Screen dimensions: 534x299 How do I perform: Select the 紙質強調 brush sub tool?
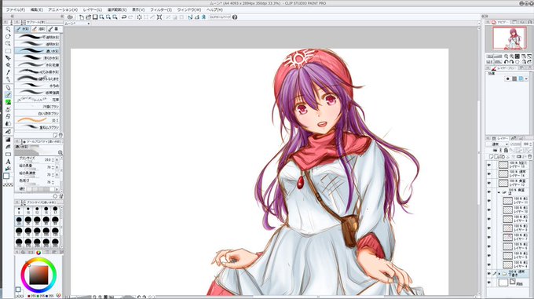38,93
